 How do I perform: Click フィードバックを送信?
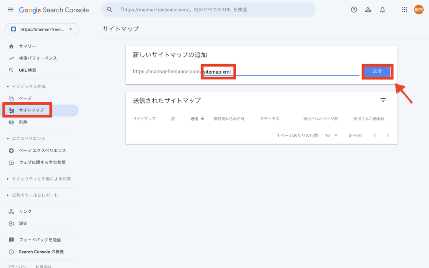[40, 240]
